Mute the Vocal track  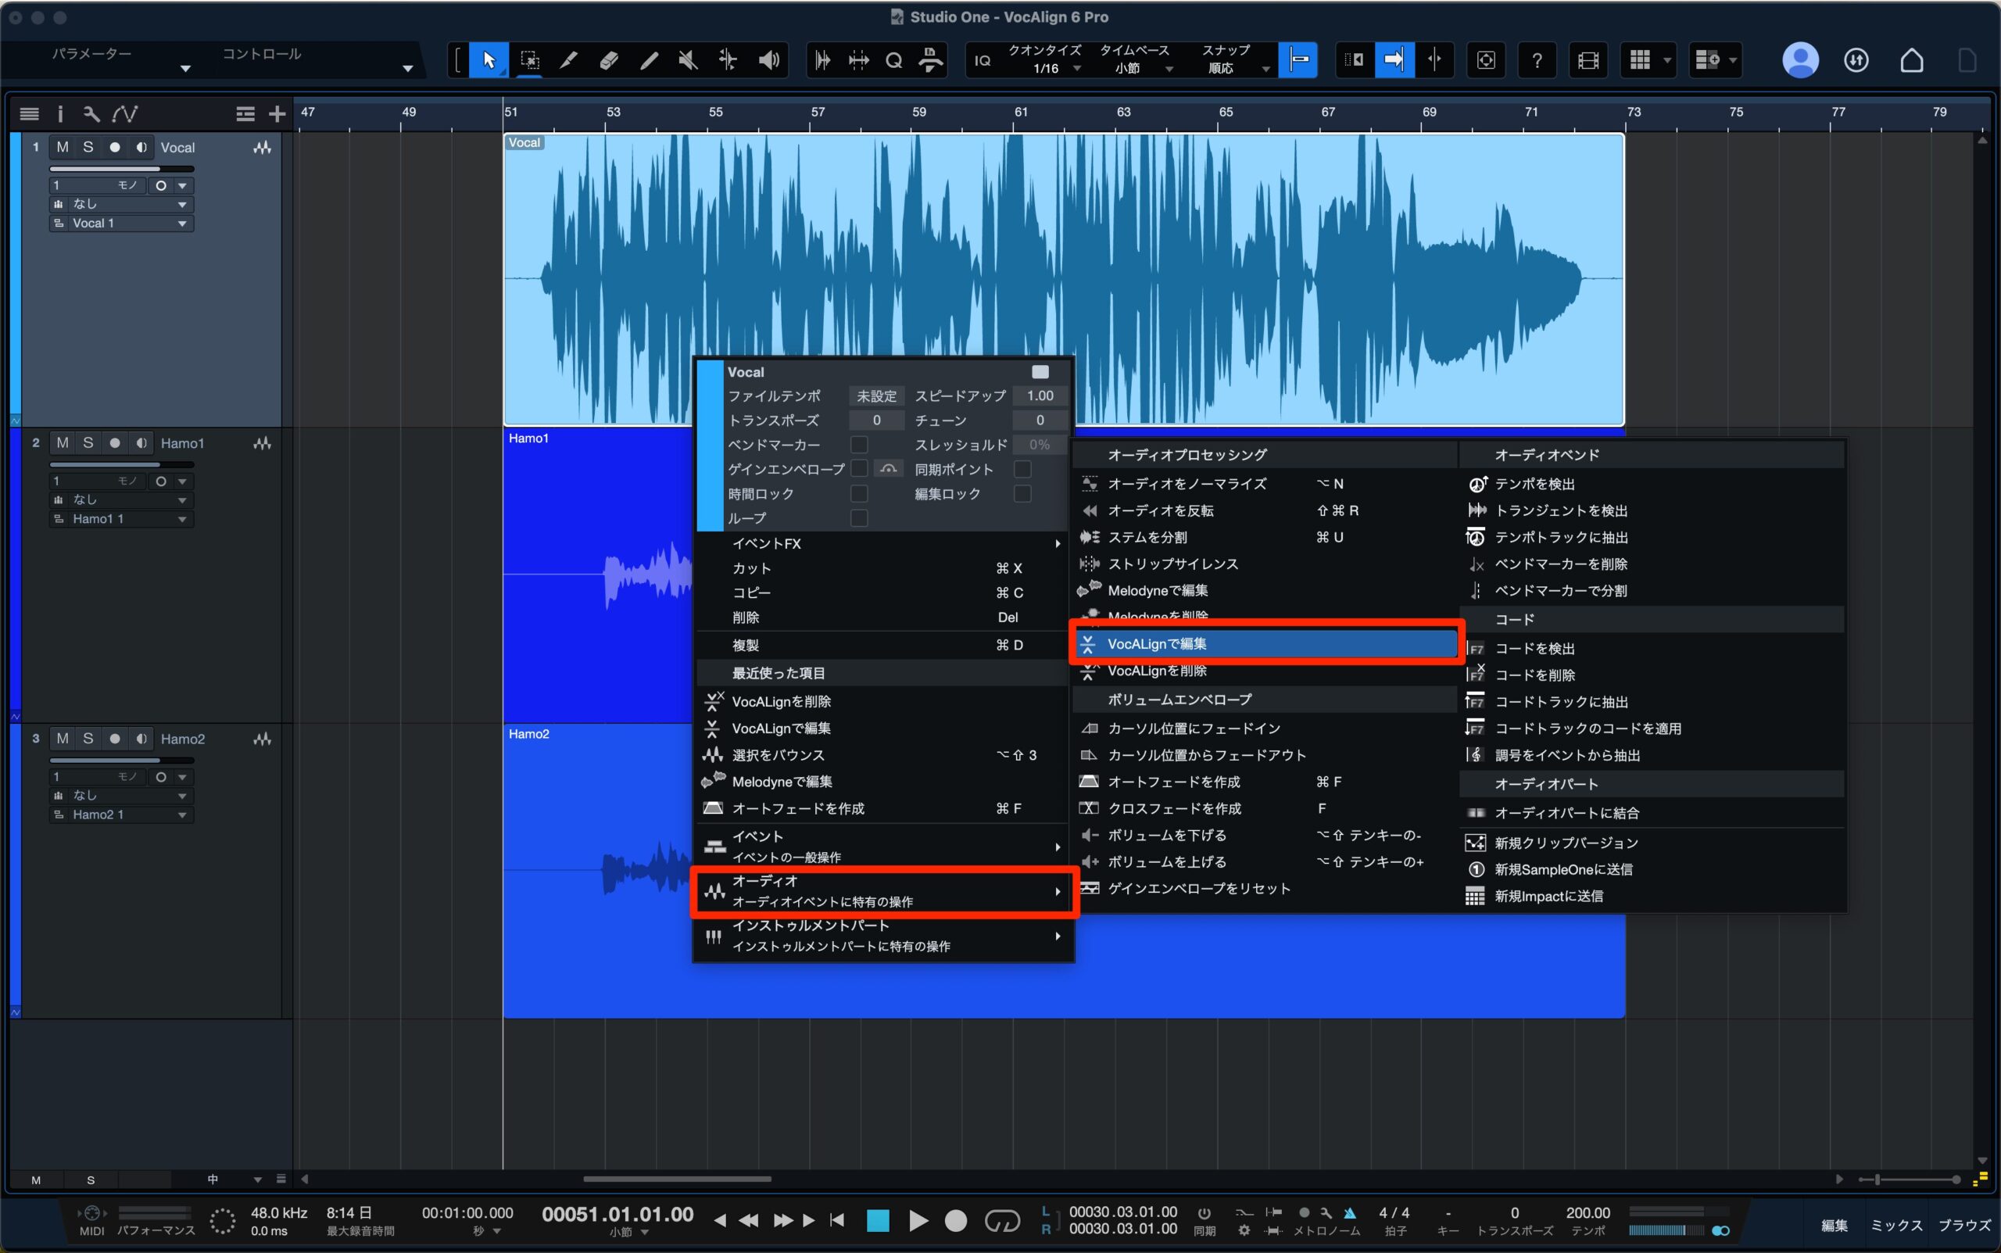point(63,148)
